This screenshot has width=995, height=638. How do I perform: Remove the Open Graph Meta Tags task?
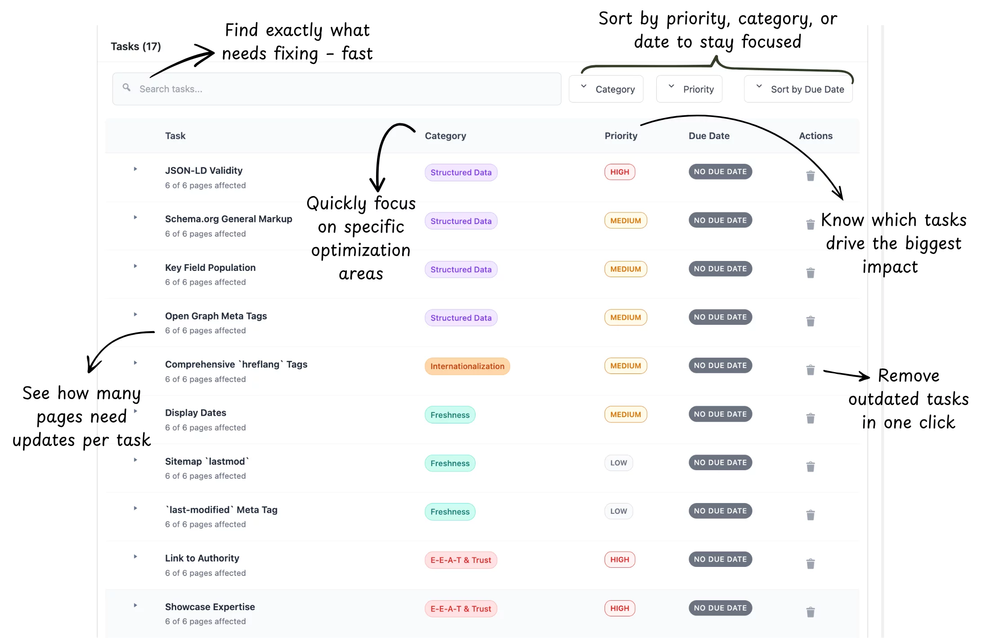pos(810,321)
